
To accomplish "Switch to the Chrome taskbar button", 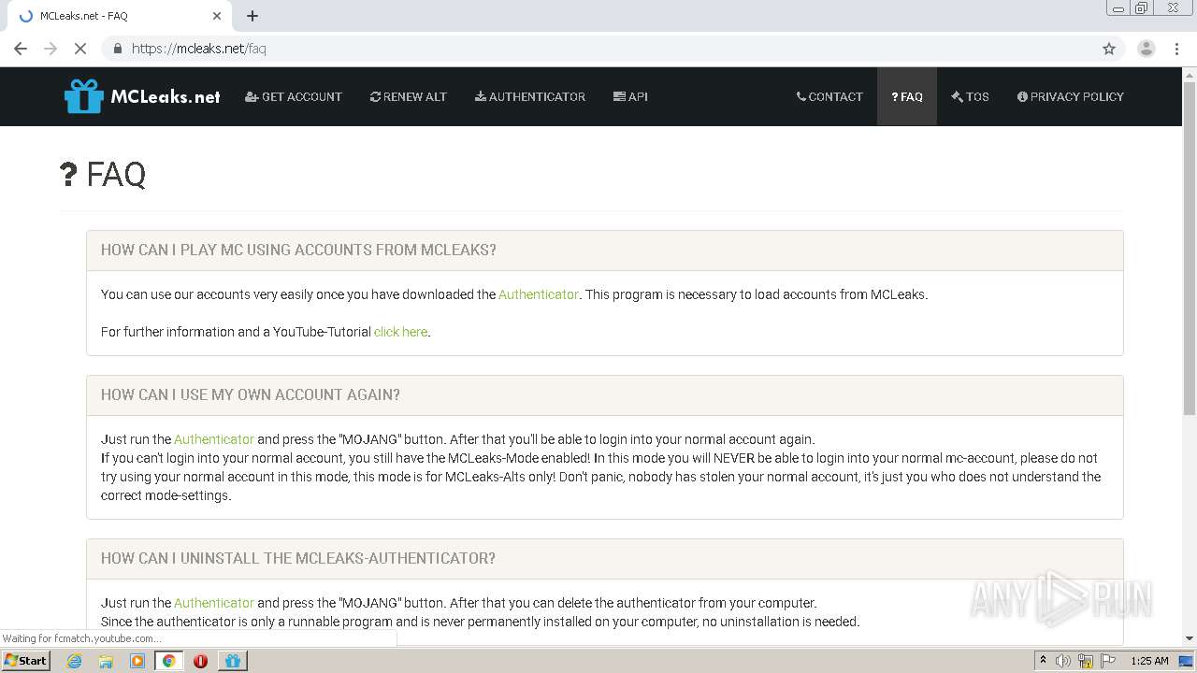I will pos(169,661).
